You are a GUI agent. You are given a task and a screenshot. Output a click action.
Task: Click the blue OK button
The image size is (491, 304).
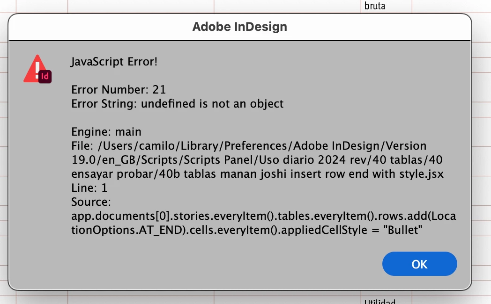419,264
